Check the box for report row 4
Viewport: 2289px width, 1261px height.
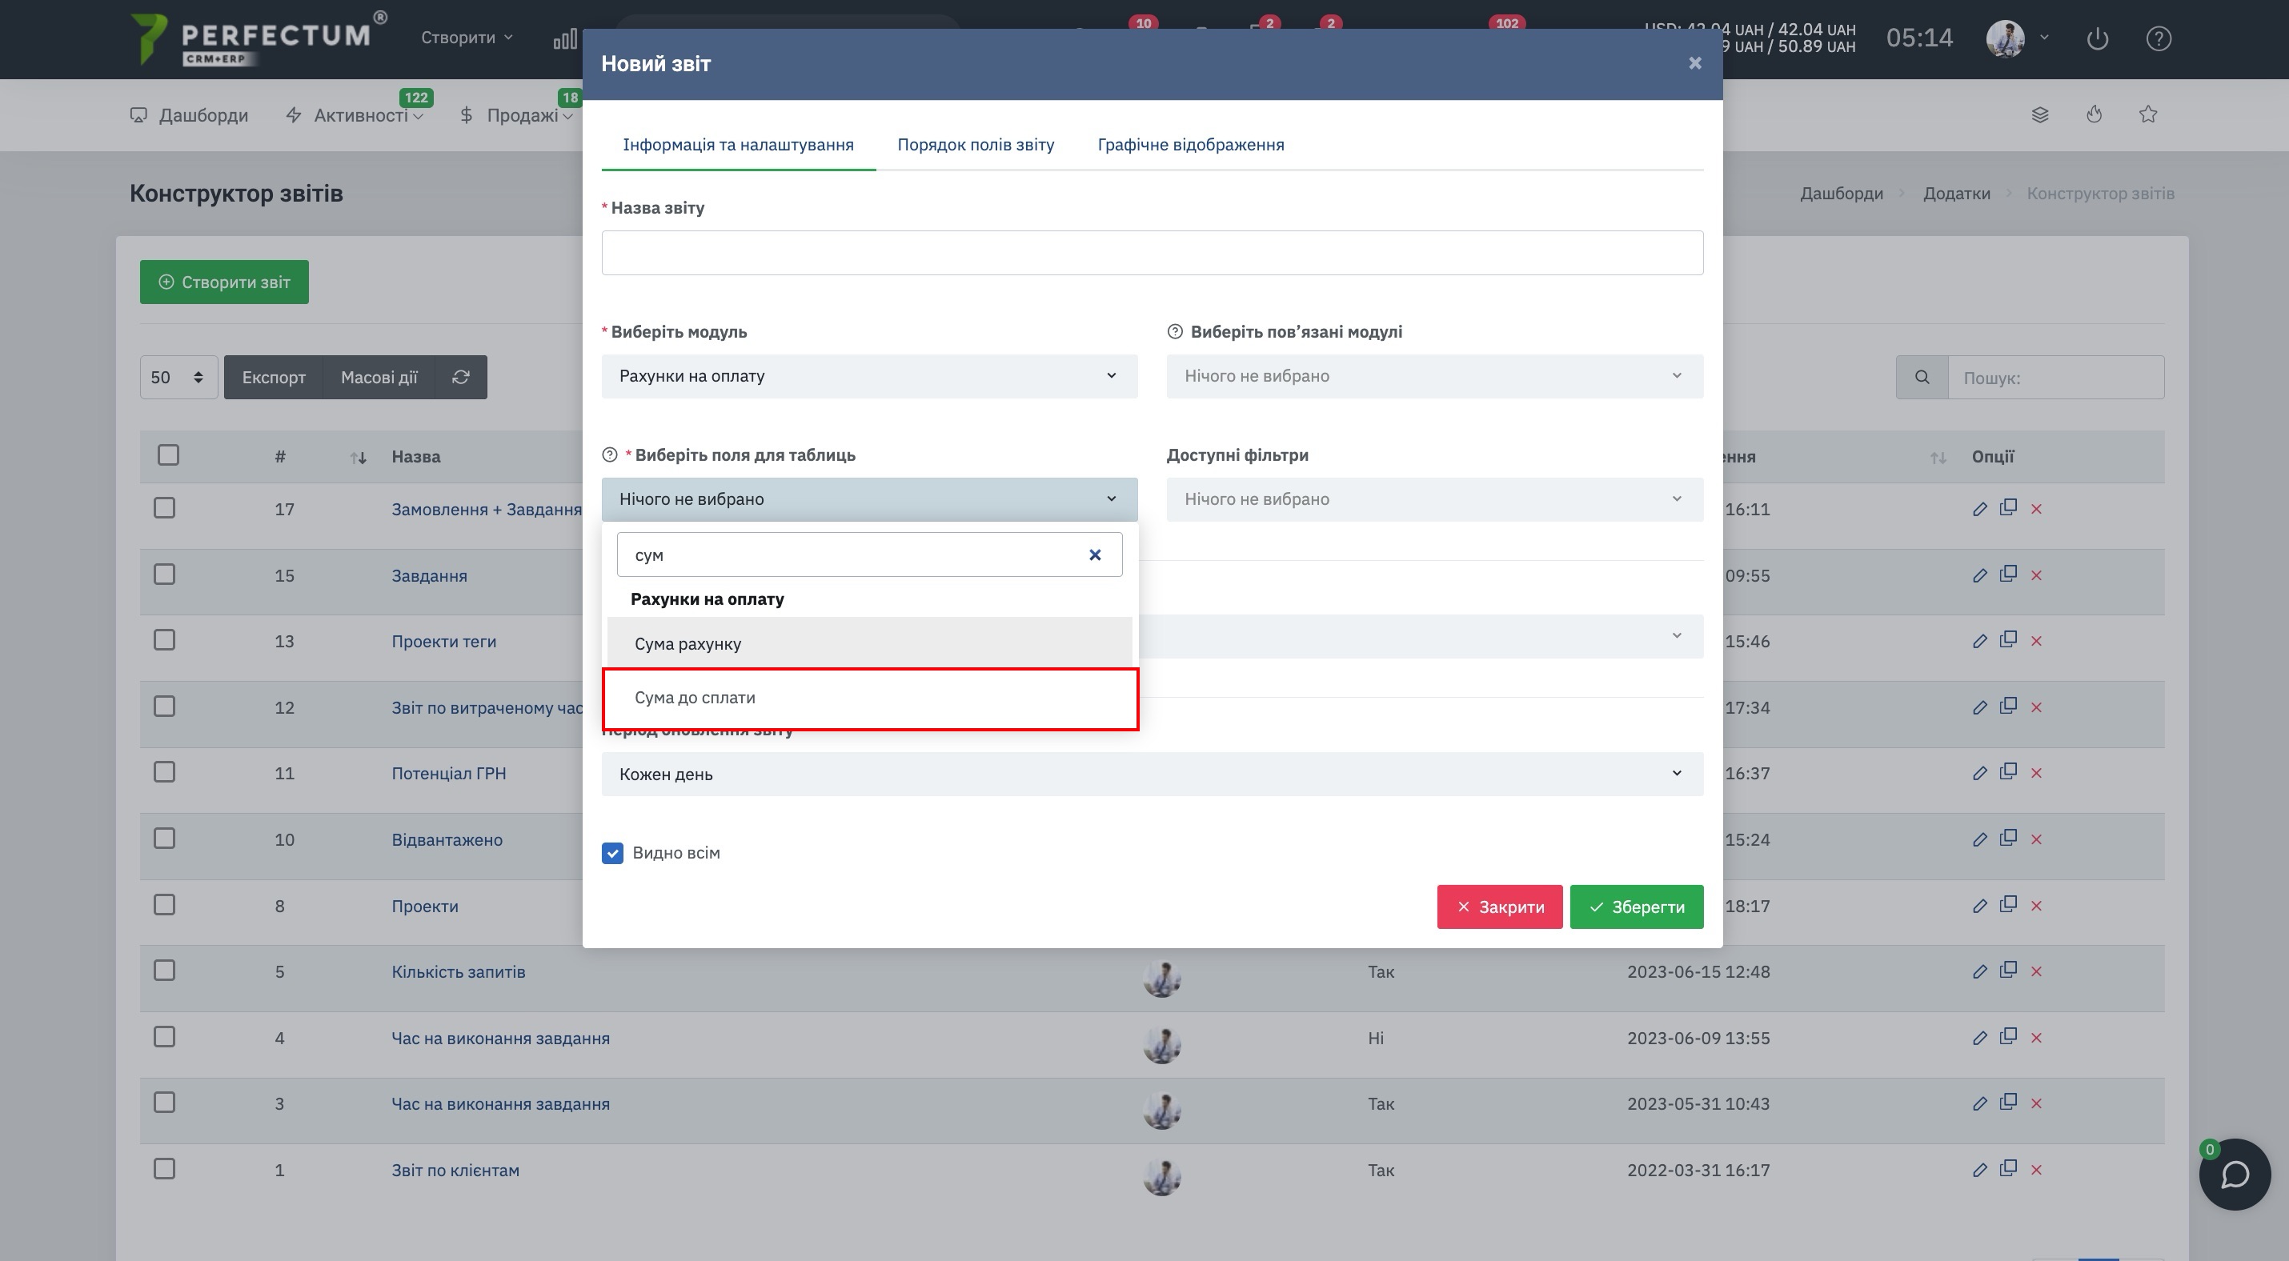pyautogui.click(x=164, y=1037)
